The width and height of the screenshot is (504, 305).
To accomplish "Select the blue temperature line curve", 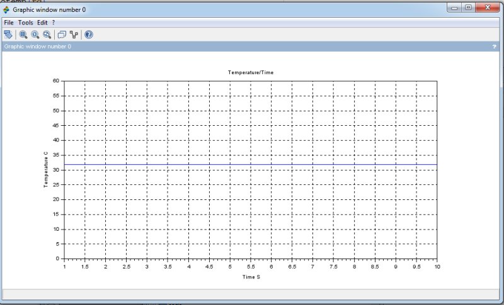I will [251, 165].
